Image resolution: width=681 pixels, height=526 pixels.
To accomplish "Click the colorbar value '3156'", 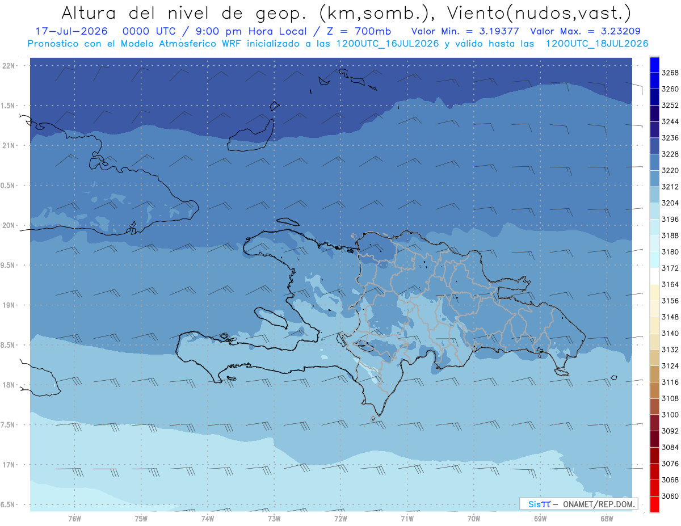I will click(670, 301).
